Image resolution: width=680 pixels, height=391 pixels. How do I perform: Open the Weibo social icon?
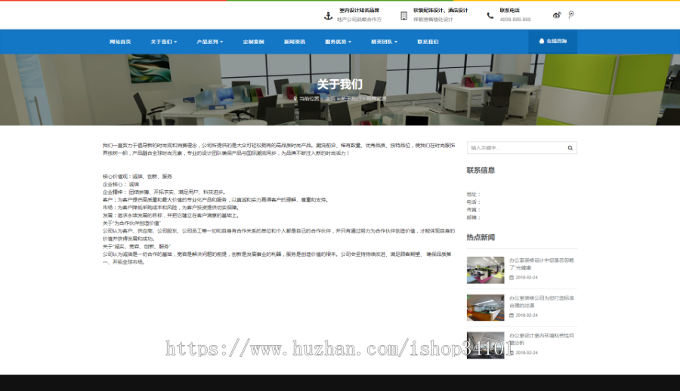coord(557,15)
